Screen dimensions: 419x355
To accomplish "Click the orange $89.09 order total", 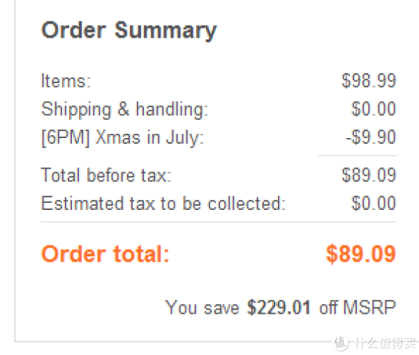I will click(361, 254).
